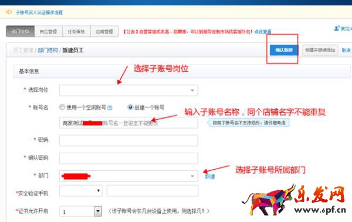This screenshot has width=352, height=222.
Task: Click the help question mark beside 空闲账号
Action: 110,107
